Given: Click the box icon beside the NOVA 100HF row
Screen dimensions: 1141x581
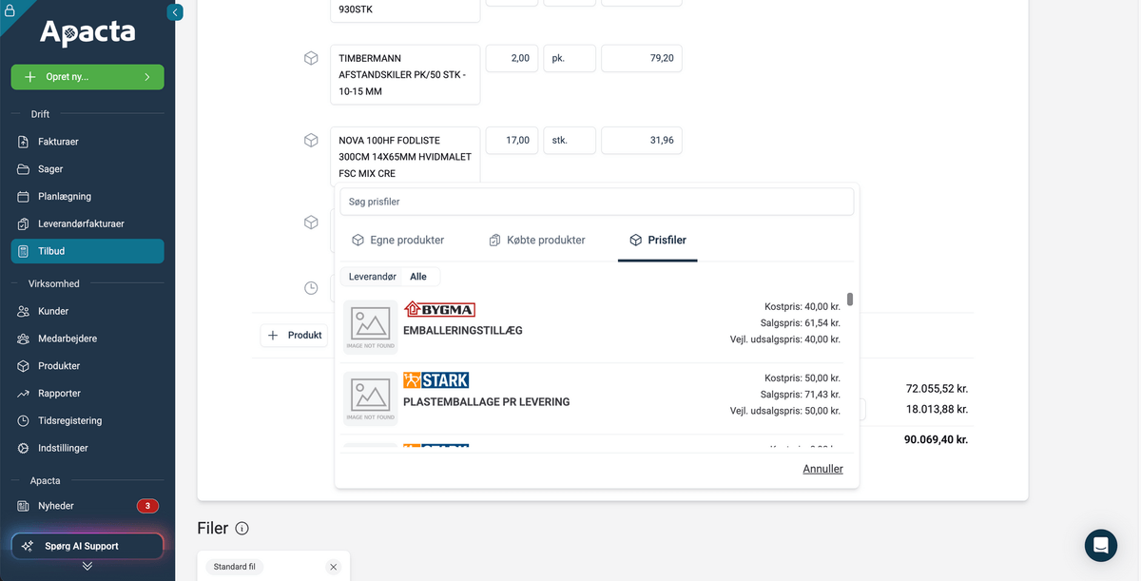Looking at the screenshot, I should coord(311,141).
